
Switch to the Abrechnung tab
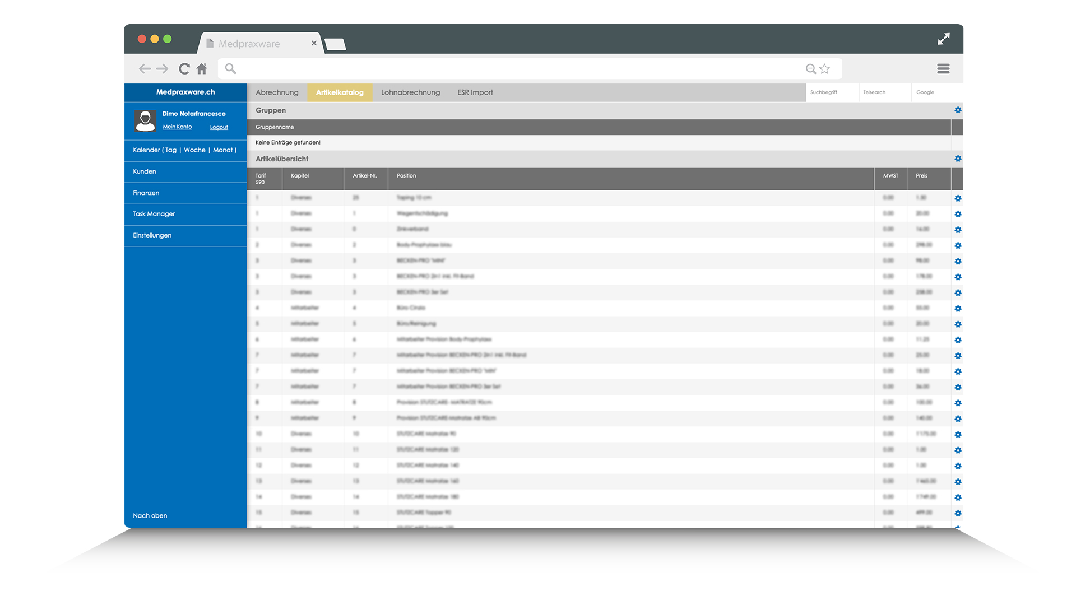tap(276, 92)
